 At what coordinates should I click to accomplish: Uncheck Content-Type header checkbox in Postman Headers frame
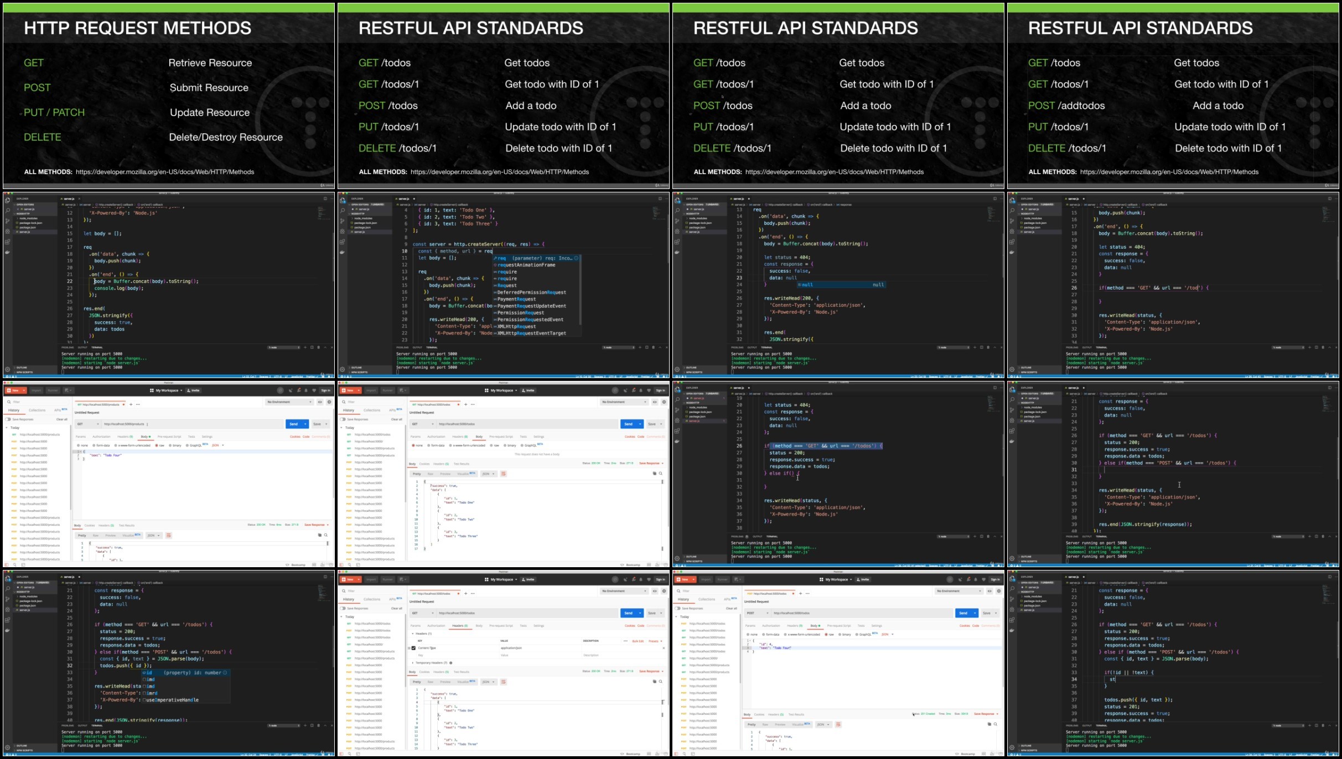tap(413, 648)
